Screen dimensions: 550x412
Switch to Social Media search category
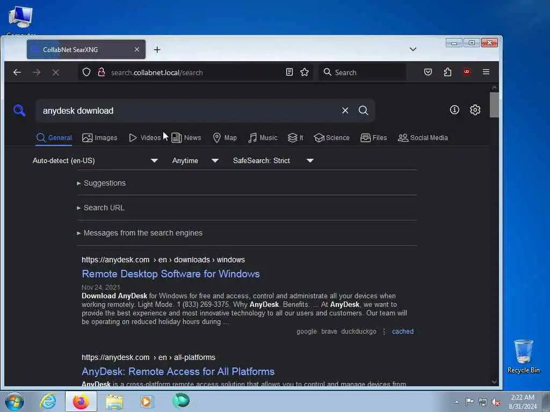pos(423,138)
